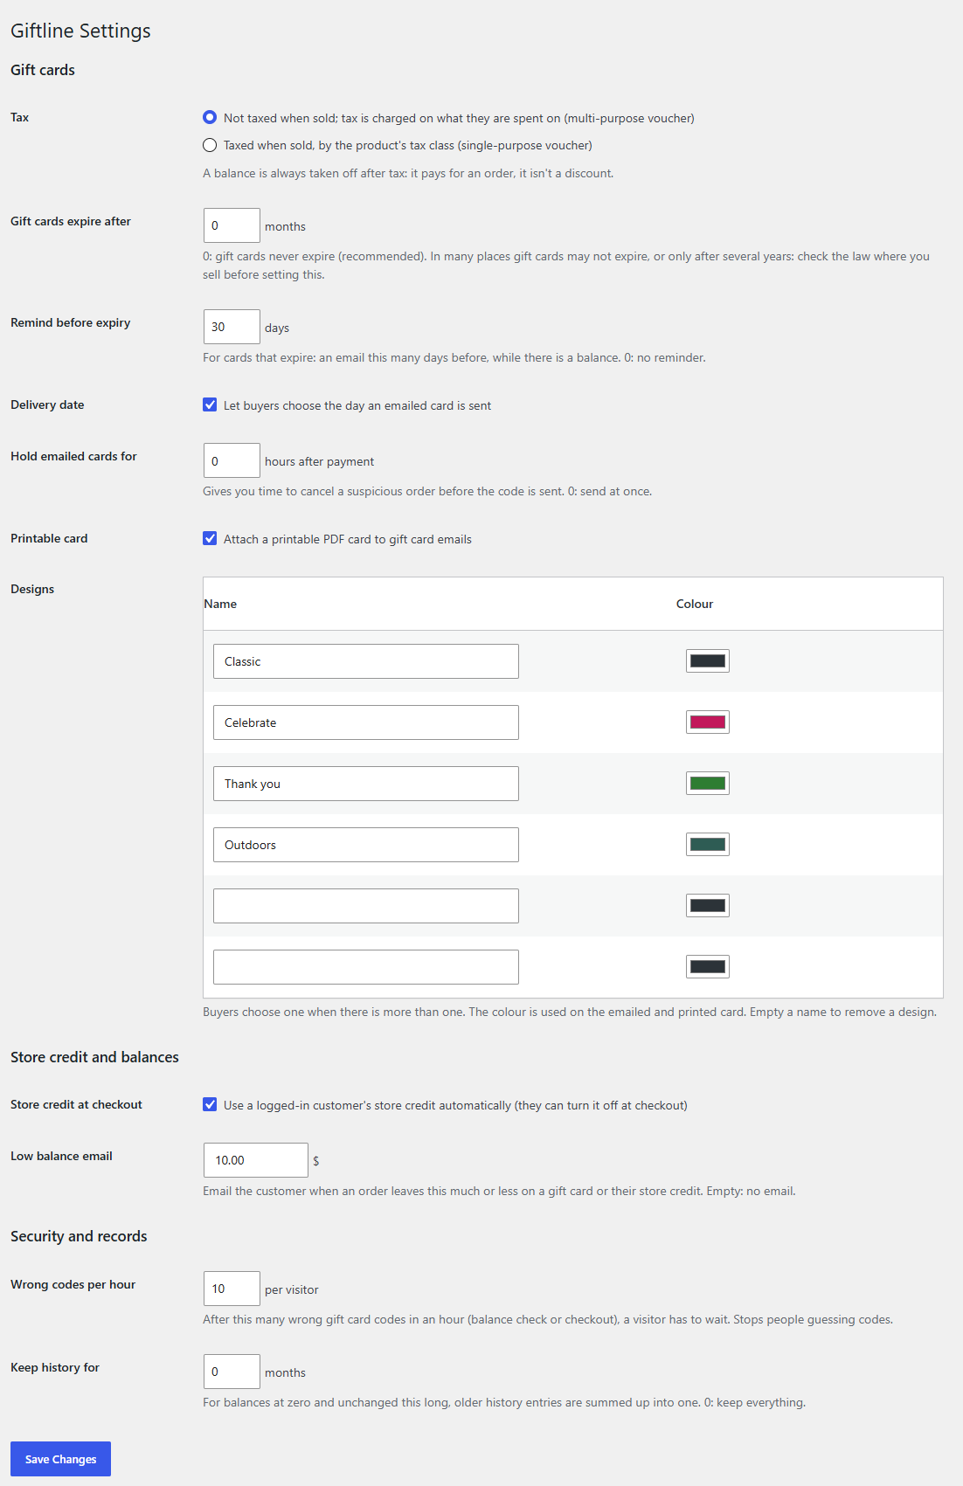Viewport: 963px width, 1486px height.
Task: Open the Celebrate design colour picker
Action: point(708,722)
